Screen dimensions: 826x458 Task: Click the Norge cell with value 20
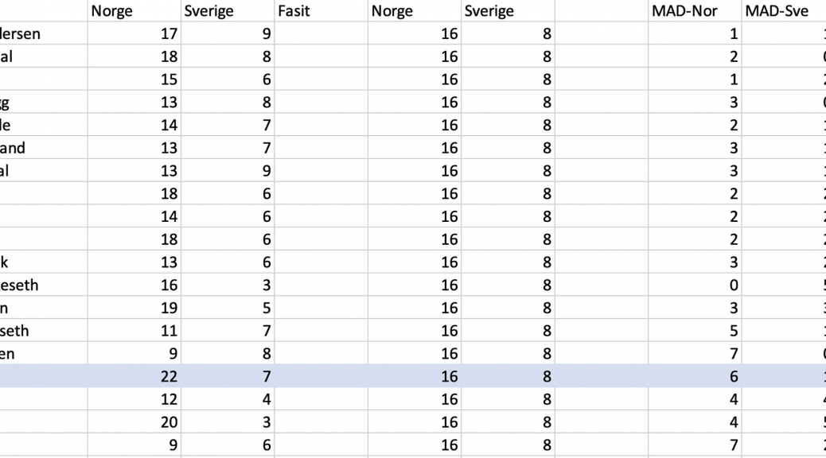[134, 422]
